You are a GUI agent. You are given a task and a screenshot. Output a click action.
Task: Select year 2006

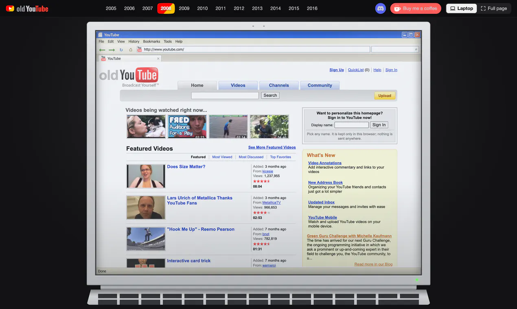[x=129, y=9]
